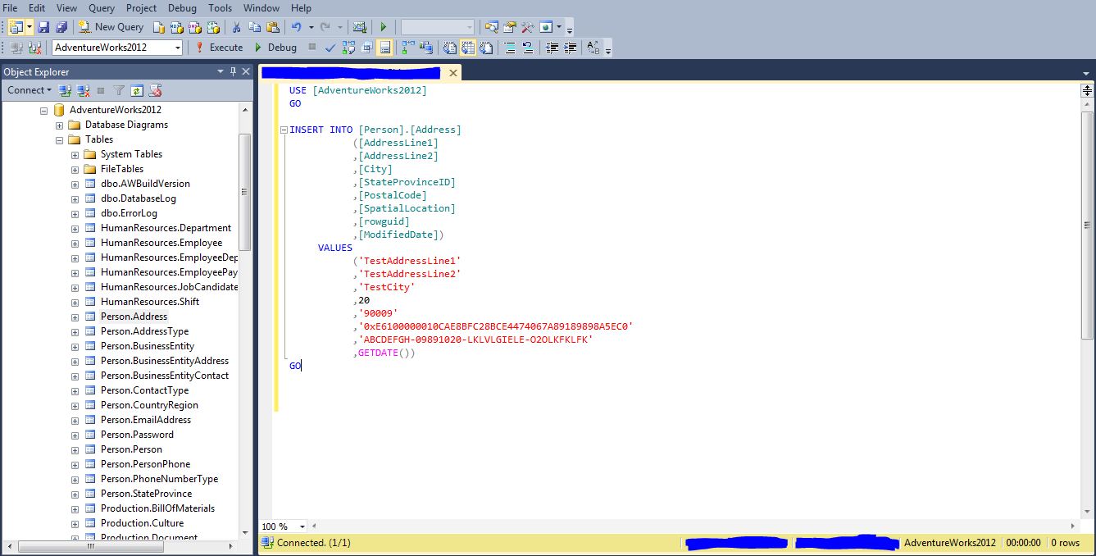The height and width of the screenshot is (556, 1096).
Task: Toggle Results to Grid output mode
Action: pos(468,48)
